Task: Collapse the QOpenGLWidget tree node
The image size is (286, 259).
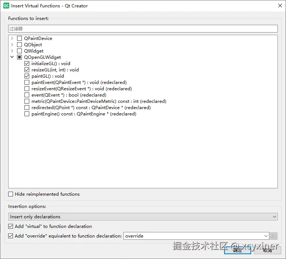Action: point(12,57)
